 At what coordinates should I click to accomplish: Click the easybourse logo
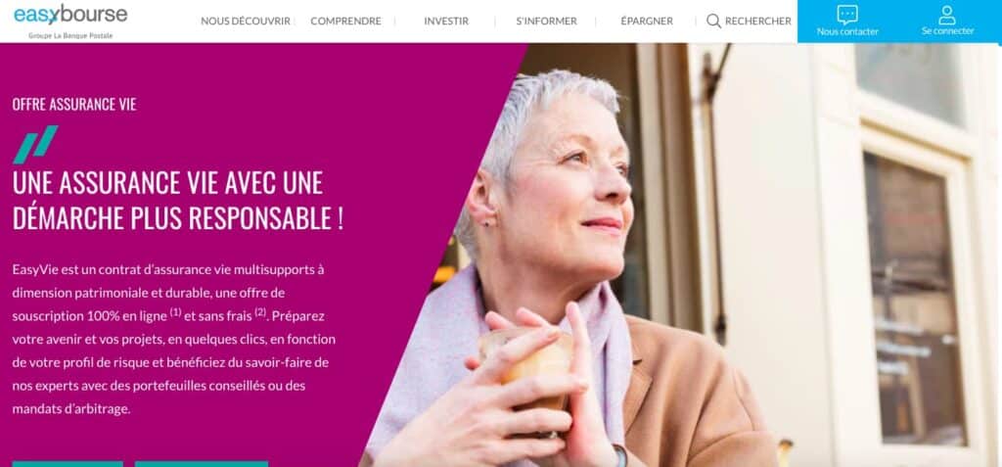click(x=70, y=14)
